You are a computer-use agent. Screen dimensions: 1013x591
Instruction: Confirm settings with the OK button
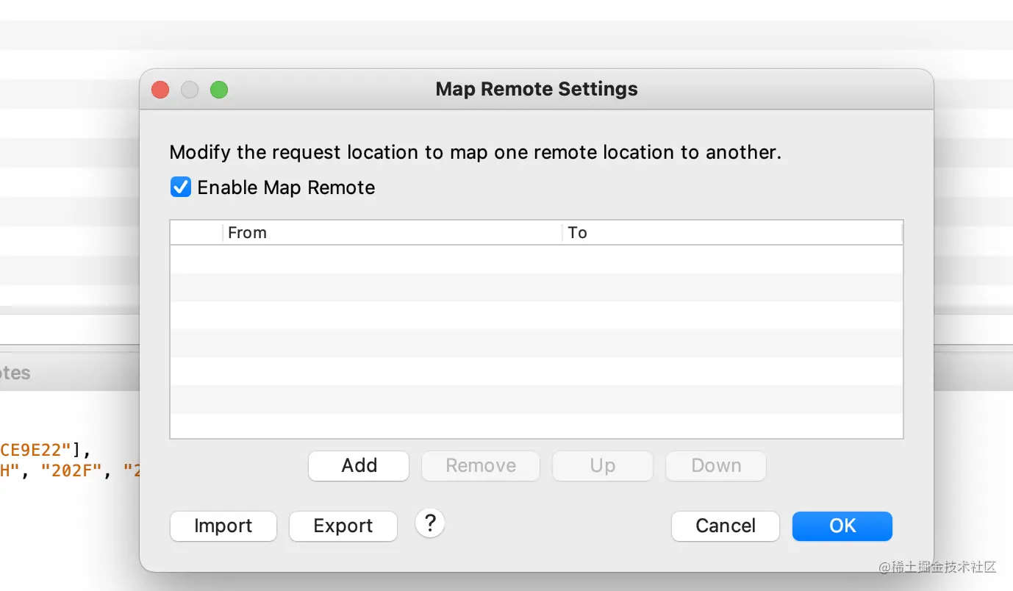[x=842, y=526]
